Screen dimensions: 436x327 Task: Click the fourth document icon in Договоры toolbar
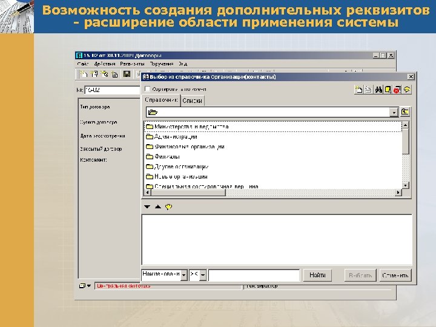(114, 74)
